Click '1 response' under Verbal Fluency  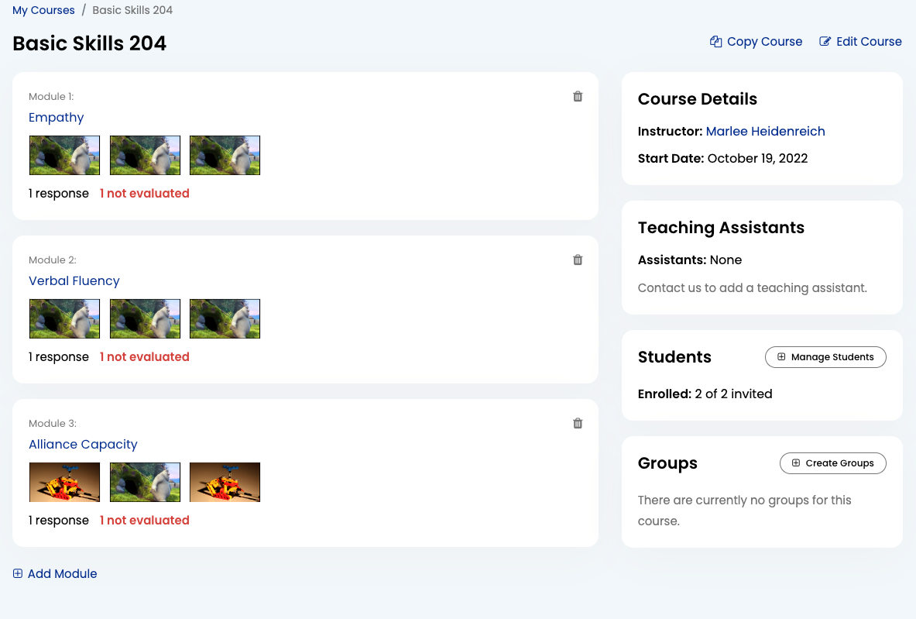(58, 356)
